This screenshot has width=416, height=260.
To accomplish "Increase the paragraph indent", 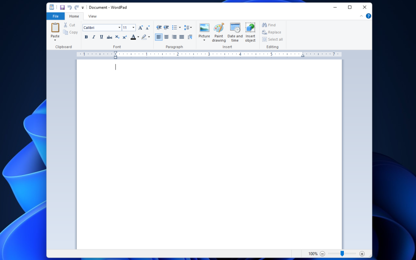I will click(165, 27).
